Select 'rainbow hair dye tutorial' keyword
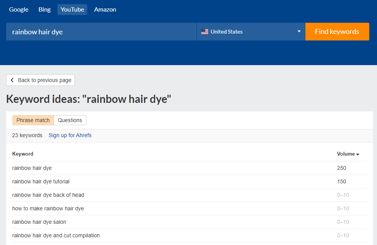Viewport: 377px width, 245px height. click(41, 181)
